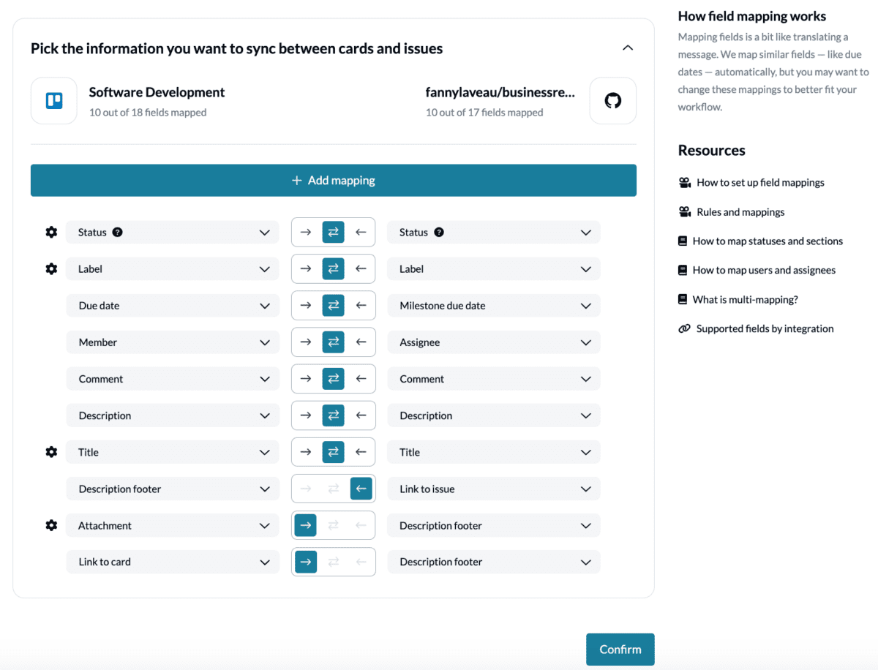Viewport: 878px width, 670px height.
Task: Collapse the field sync section chevron
Action: (627, 48)
